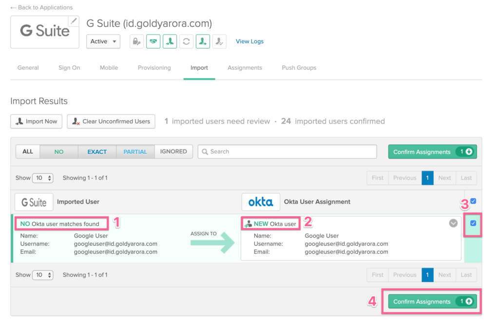Click the magnifier icon in the Search box
This screenshot has width=502, height=322.
(x=205, y=152)
